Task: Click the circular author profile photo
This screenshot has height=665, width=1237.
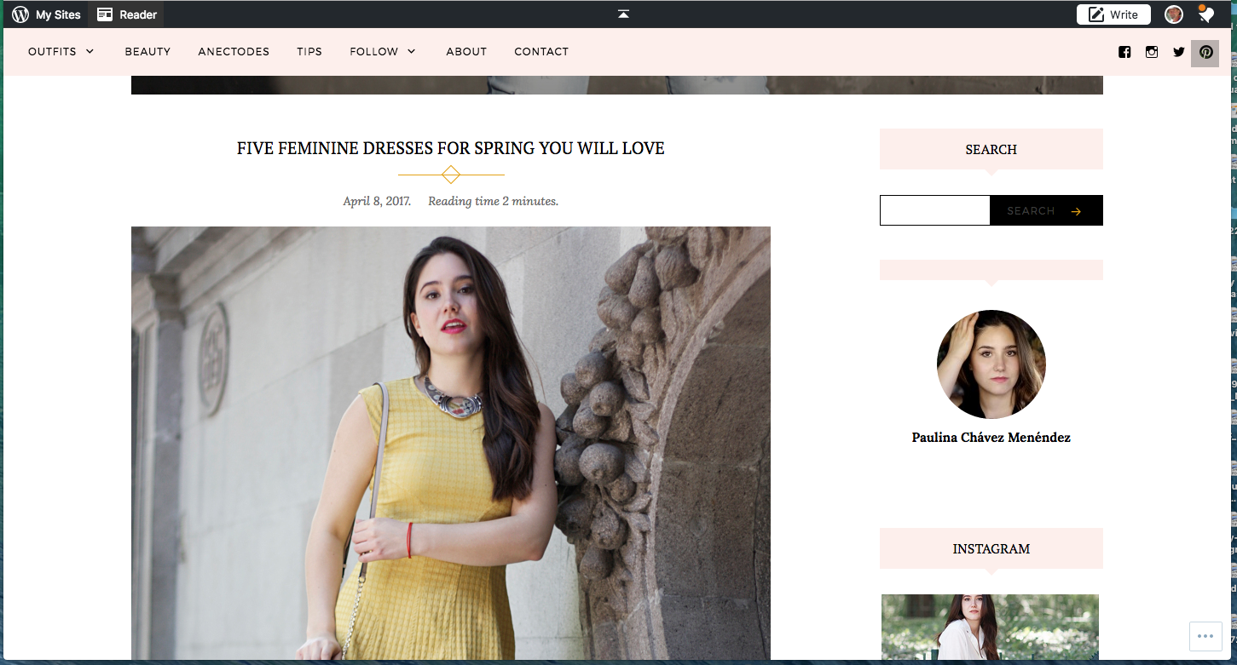Action: (991, 364)
